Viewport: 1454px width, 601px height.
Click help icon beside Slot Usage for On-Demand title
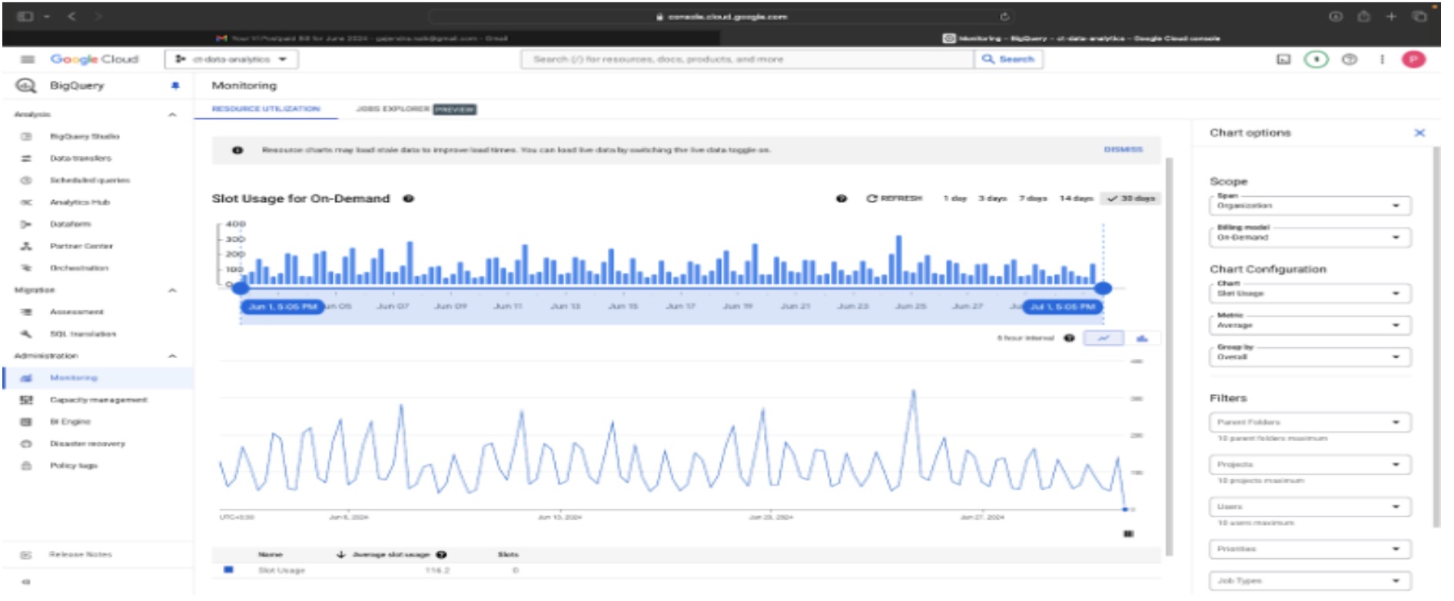(409, 199)
